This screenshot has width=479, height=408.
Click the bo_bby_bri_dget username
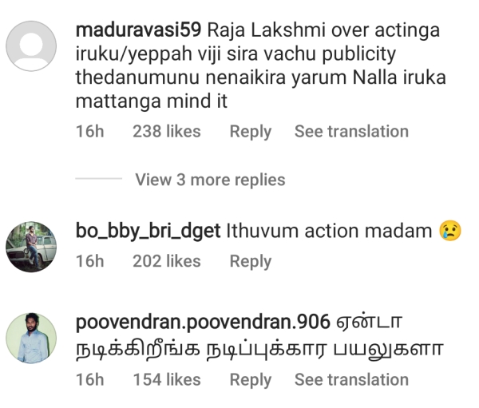pyautogui.click(x=148, y=231)
